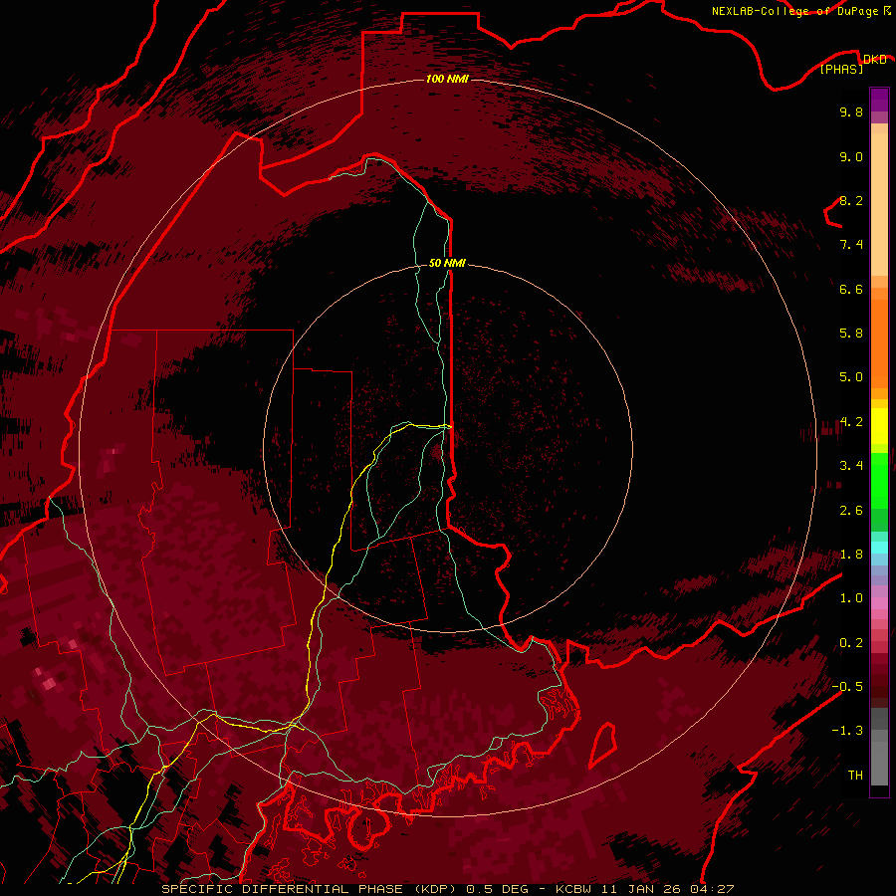This screenshot has height=896, width=896.
Task: Click the TH label on the legend
Action: [x=855, y=776]
